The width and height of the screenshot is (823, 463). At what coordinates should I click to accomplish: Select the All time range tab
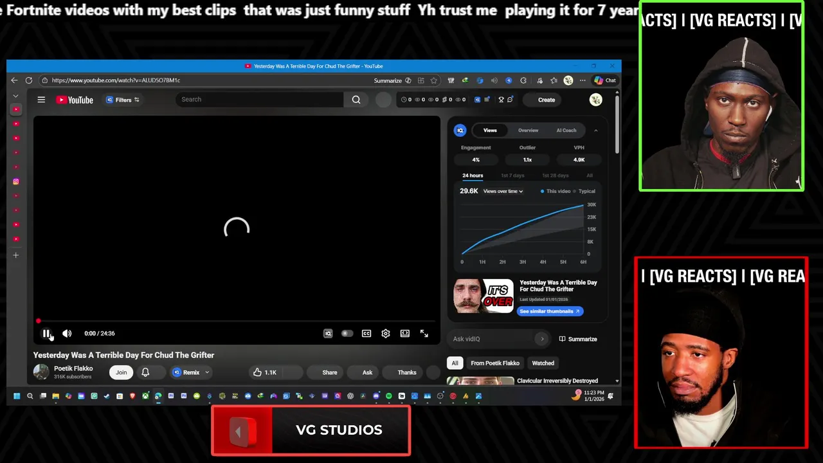(590, 176)
